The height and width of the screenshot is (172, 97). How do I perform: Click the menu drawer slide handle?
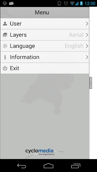91,83
